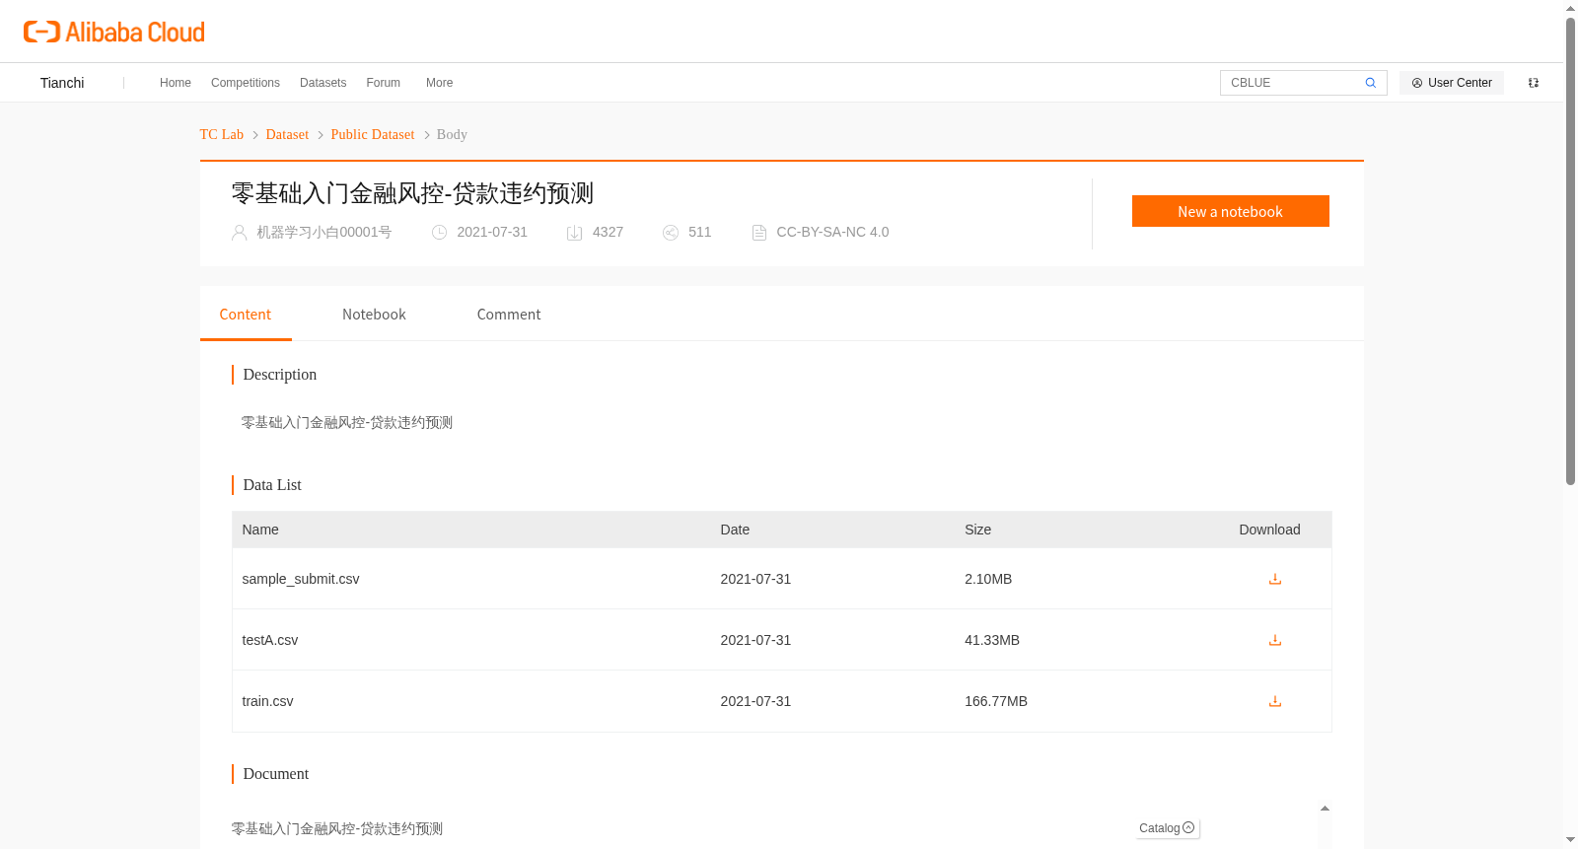1578x849 pixels.
Task: Click the New a notebook button
Action: pyautogui.click(x=1231, y=211)
